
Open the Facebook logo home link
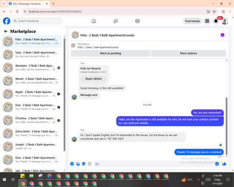click(7, 21)
